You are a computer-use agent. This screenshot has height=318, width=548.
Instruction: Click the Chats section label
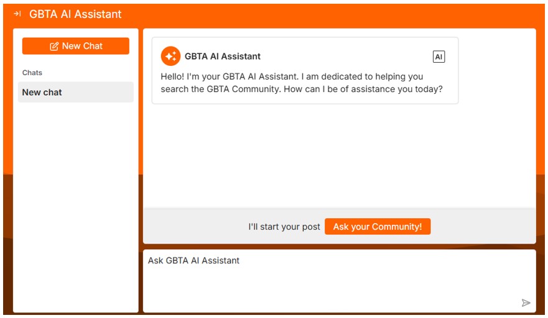coord(32,73)
